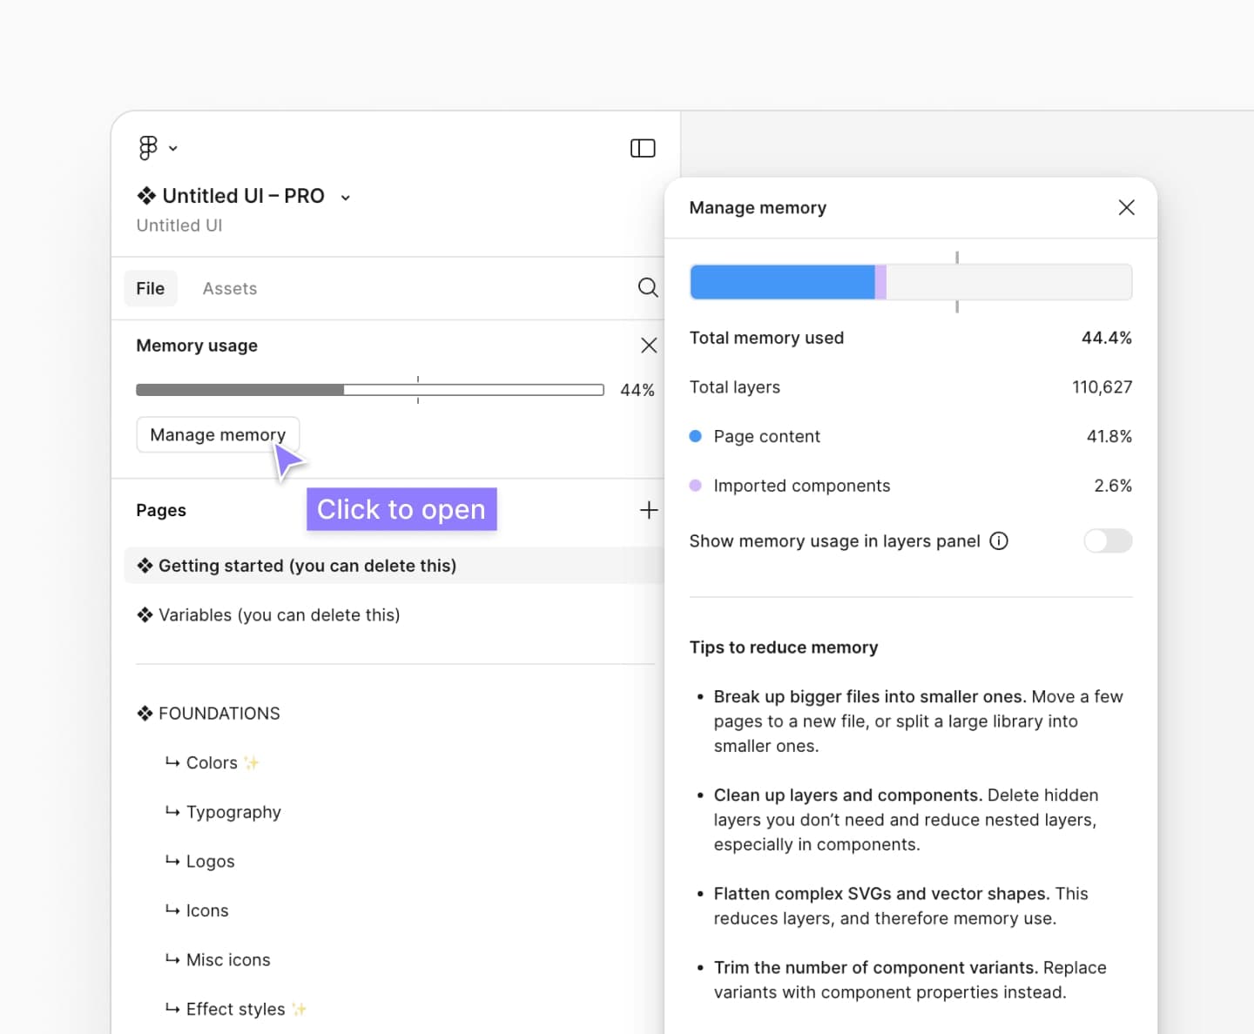Screen dimensions: 1254x1034
Task: Open the Effect styles page
Action: pyautogui.click(x=235, y=1009)
